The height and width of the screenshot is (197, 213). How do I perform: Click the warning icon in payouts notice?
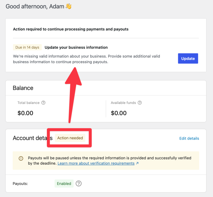coord(21,158)
